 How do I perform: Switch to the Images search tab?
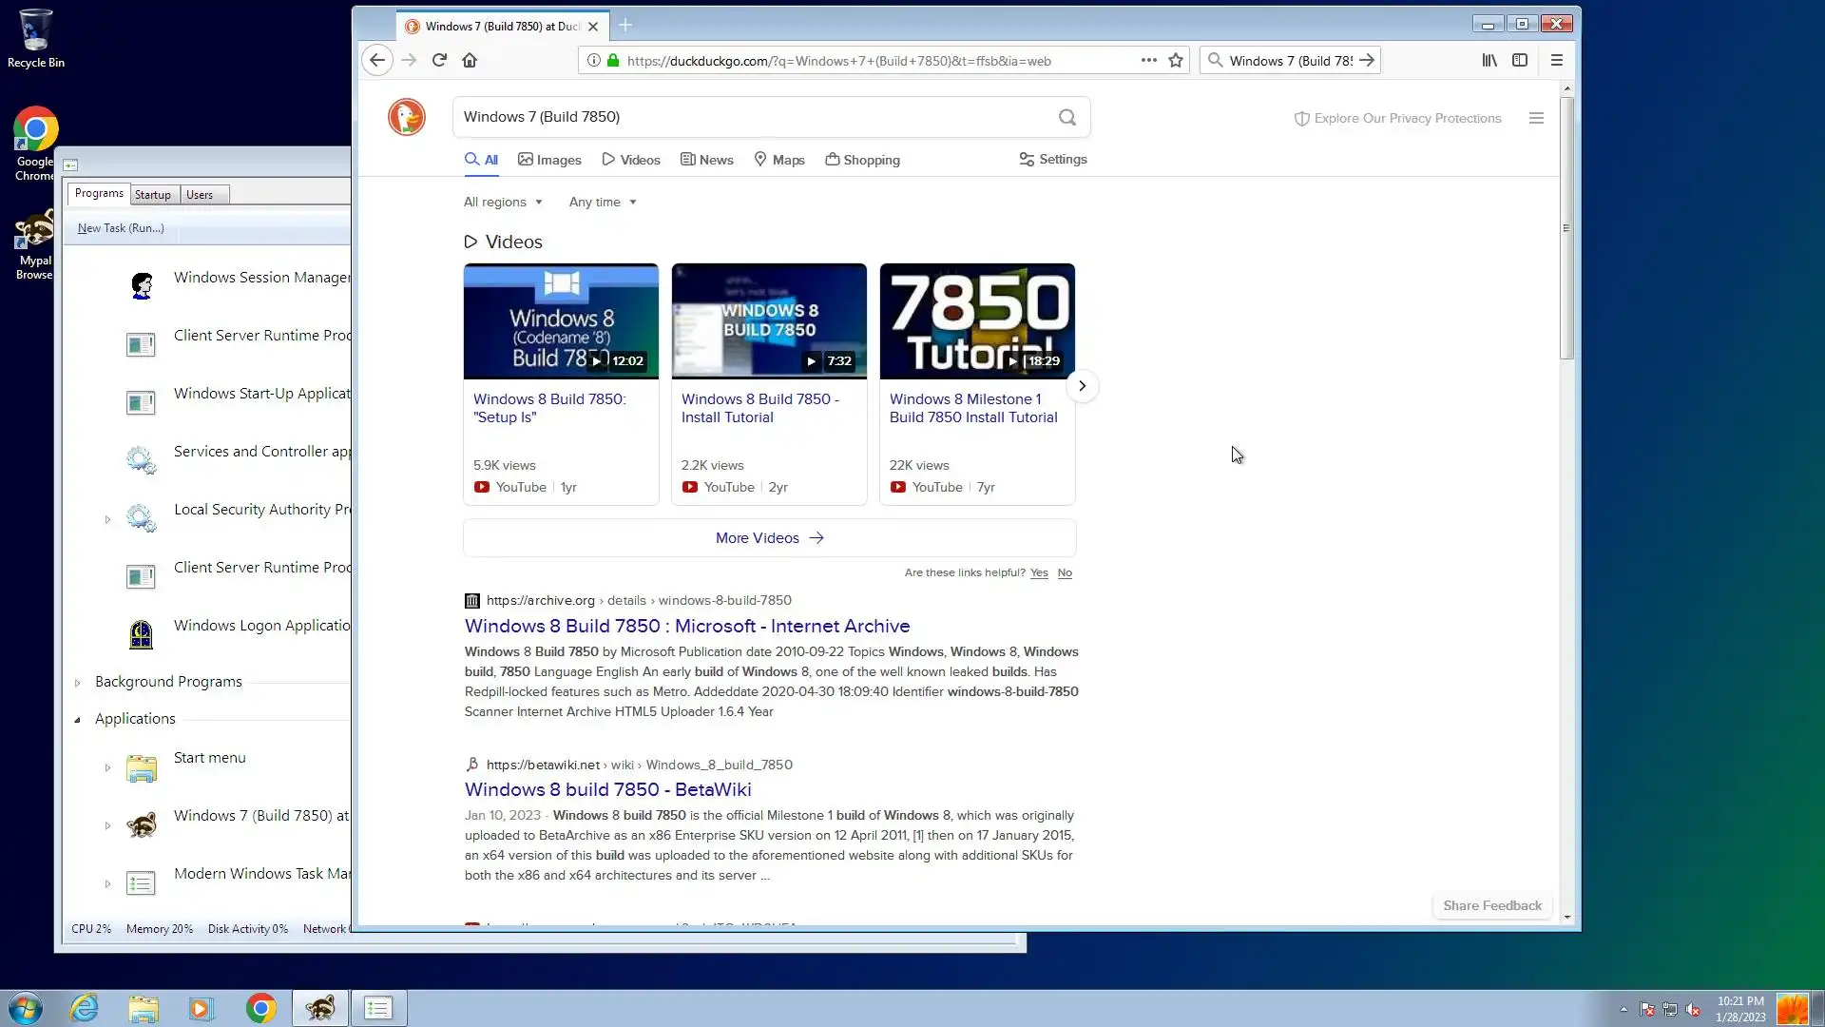pos(549,160)
